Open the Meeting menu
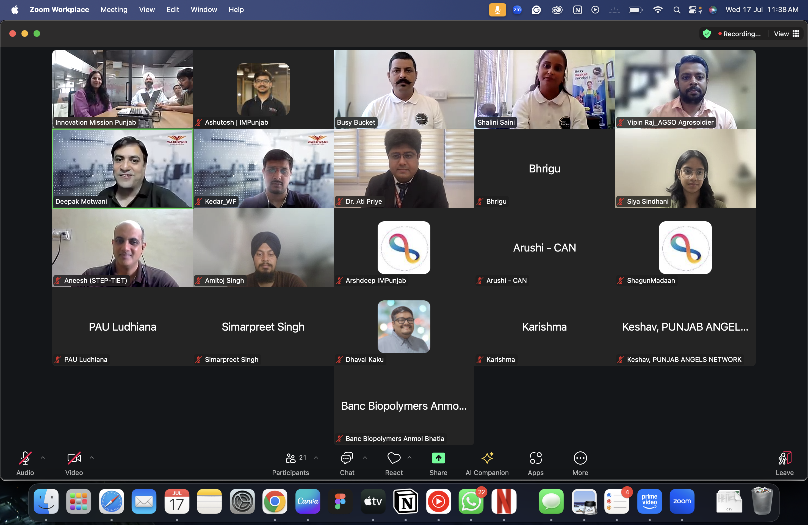This screenshot has height=525, width=808. point(114,10)
